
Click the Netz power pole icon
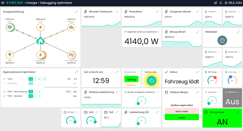click(10, 55)
